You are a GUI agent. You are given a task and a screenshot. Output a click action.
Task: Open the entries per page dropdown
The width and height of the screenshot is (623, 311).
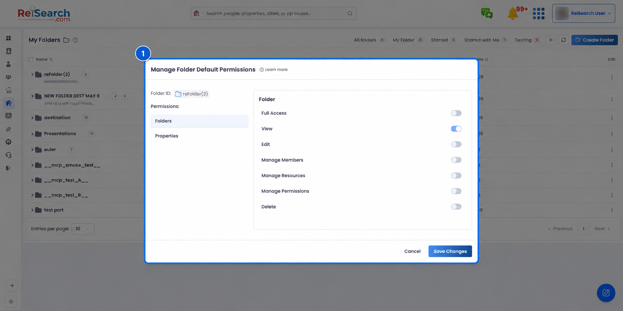click(83, 229)
